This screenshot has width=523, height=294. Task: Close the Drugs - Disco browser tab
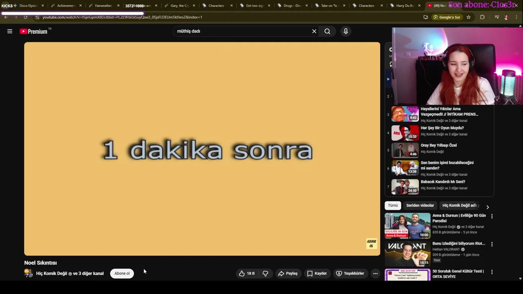tap(306, 6)
